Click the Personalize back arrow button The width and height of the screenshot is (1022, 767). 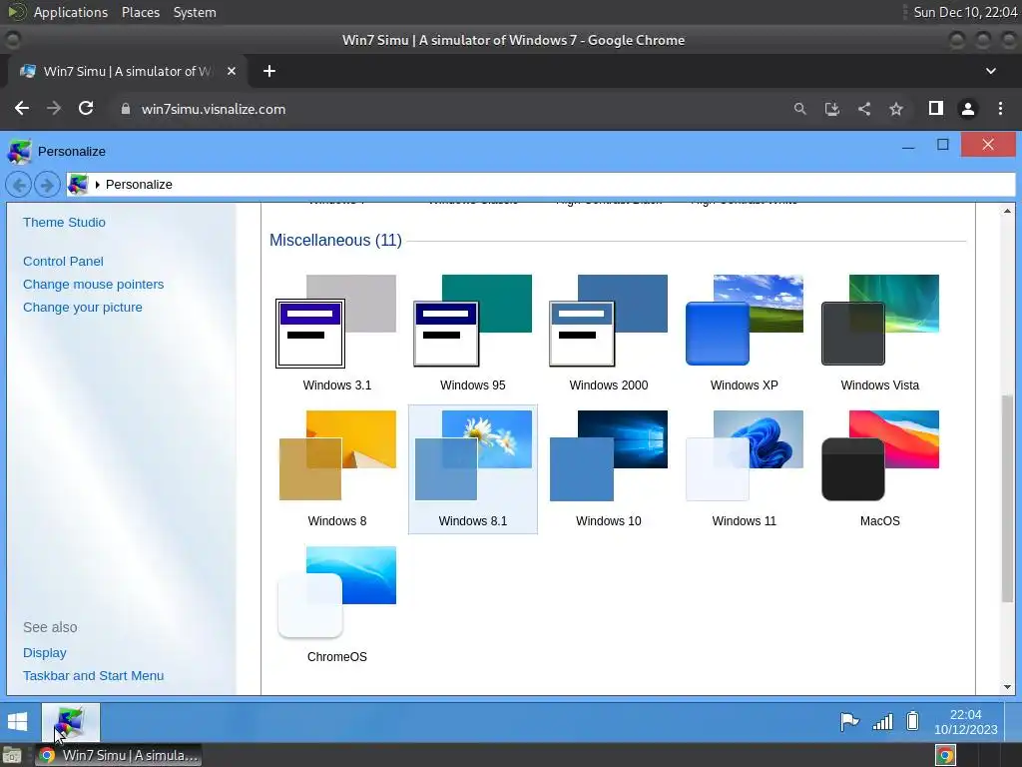tap(19, 185)
